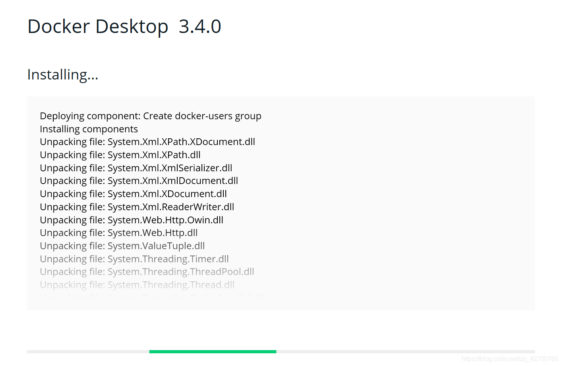Select the System.ValueTuple.dll log line
This screenshot has width=562, height=366.
(x=122, y=246)
